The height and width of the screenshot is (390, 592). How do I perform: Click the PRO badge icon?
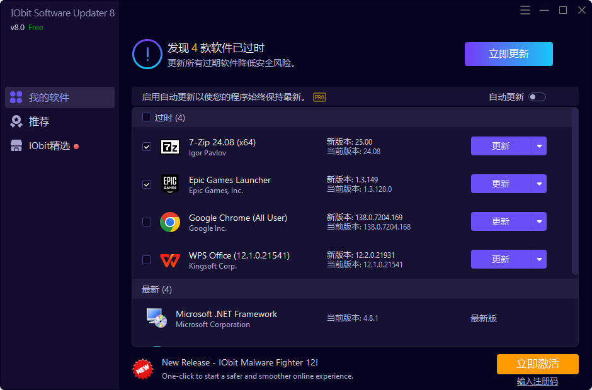click(x=319, y=97)
